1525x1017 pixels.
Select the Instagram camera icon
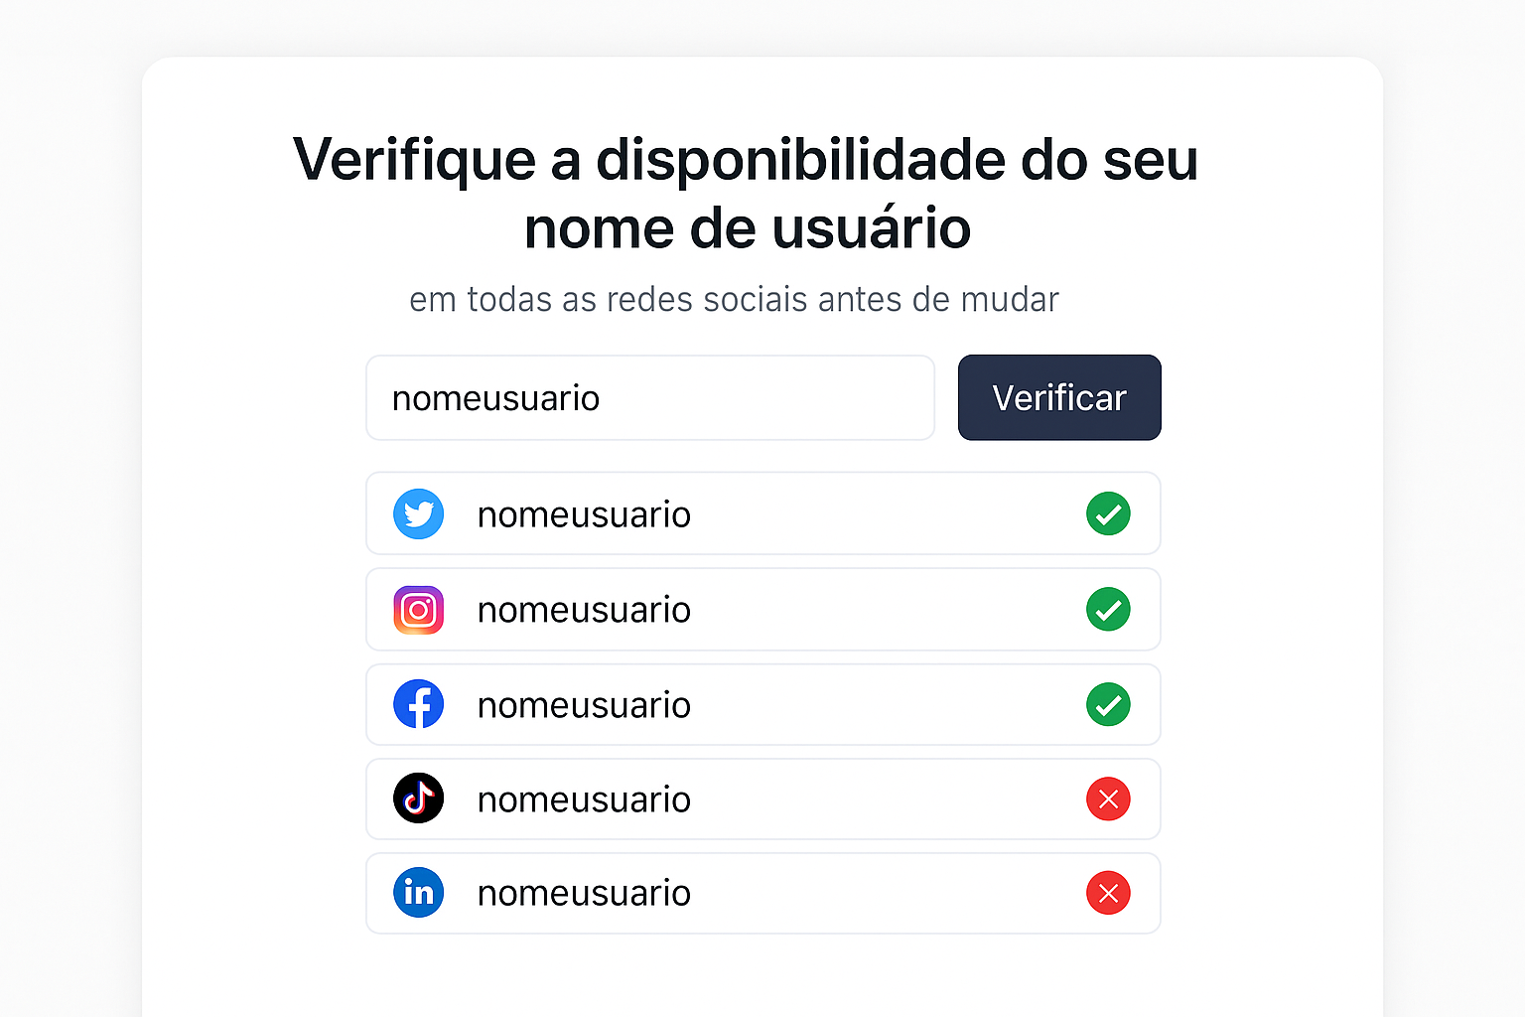(419, 610)
